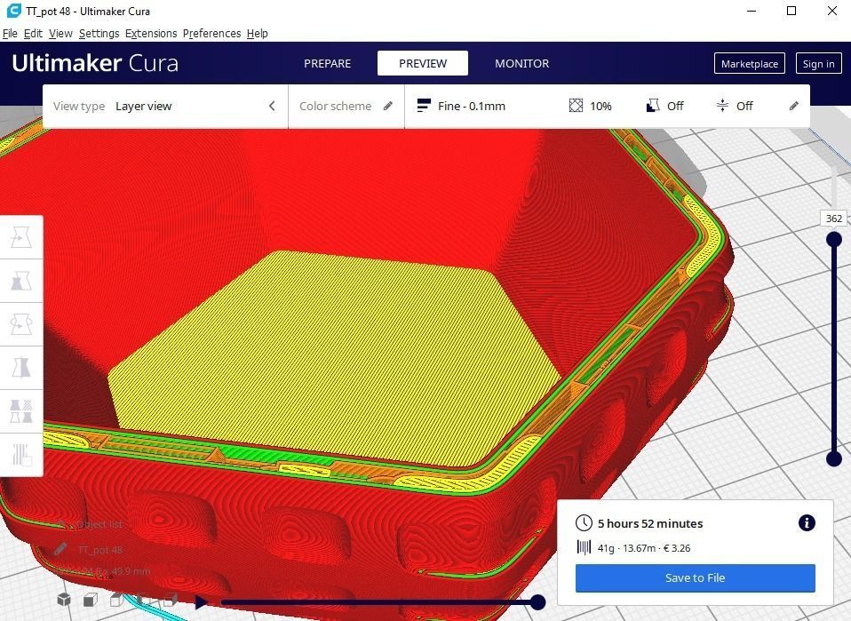Open the View menu
851x621 pixels.
60,34
